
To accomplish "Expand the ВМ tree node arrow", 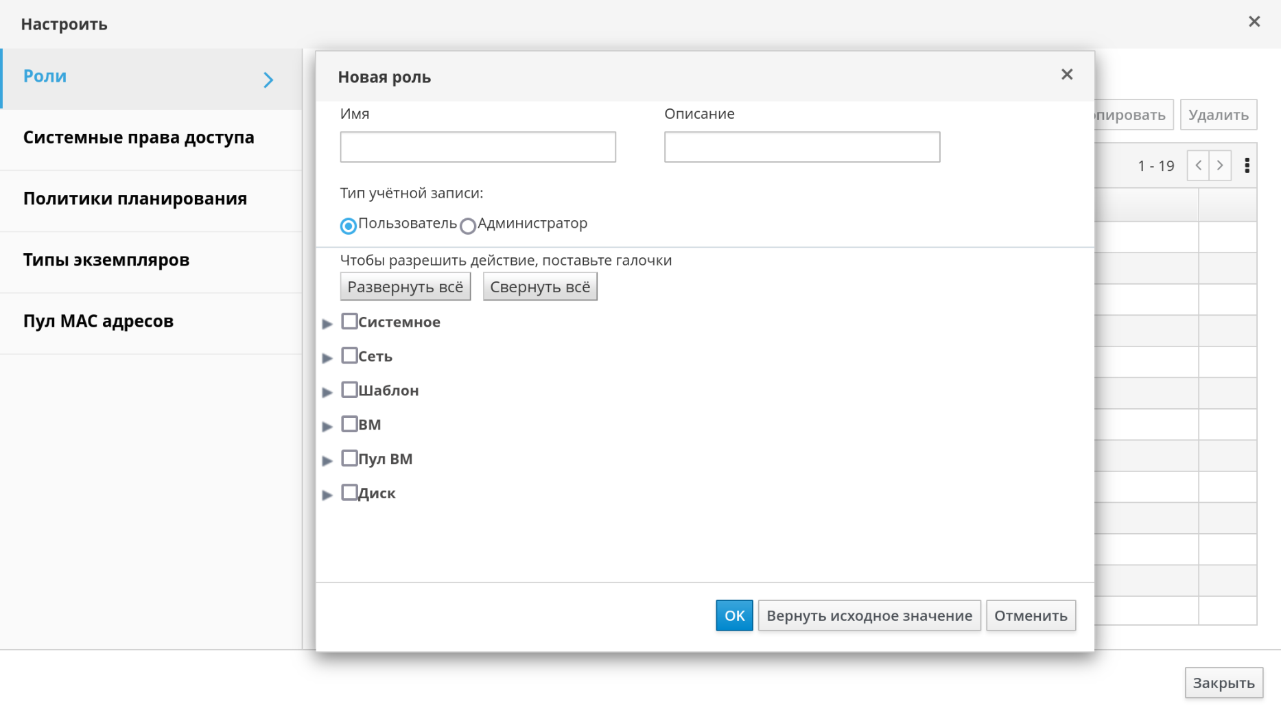I will [x=327, y=426].
